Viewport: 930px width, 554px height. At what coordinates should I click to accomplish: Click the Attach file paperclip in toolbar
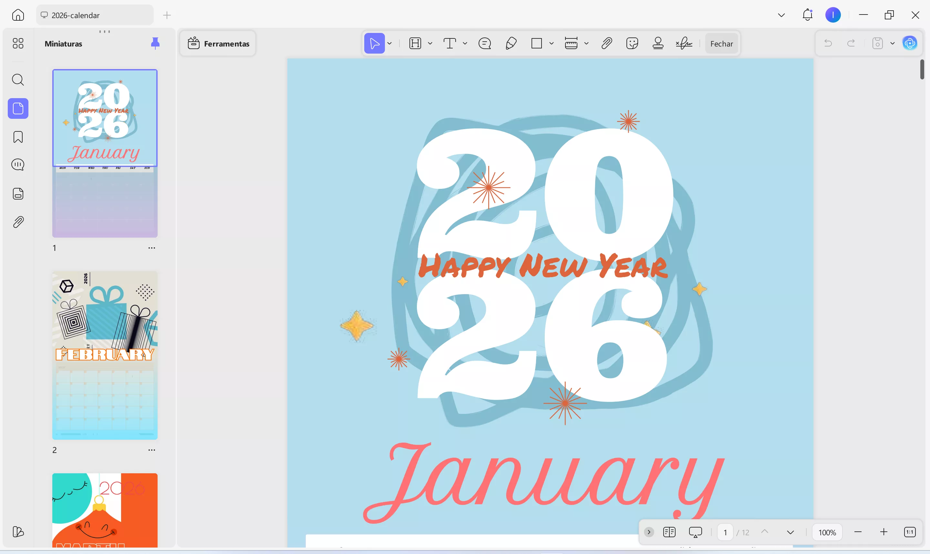coord(607,44)
